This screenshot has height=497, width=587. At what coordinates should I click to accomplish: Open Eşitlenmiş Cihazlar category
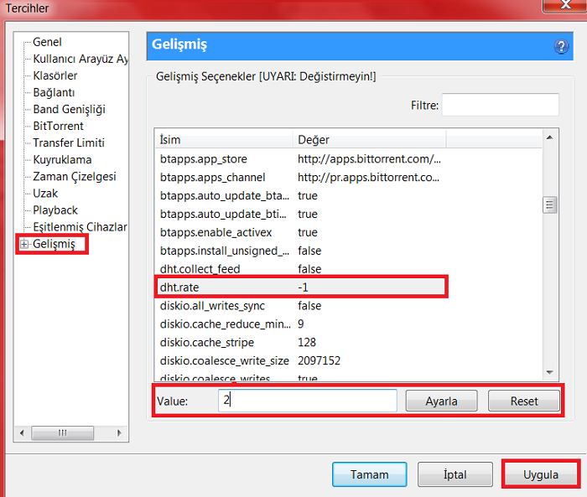81,227
